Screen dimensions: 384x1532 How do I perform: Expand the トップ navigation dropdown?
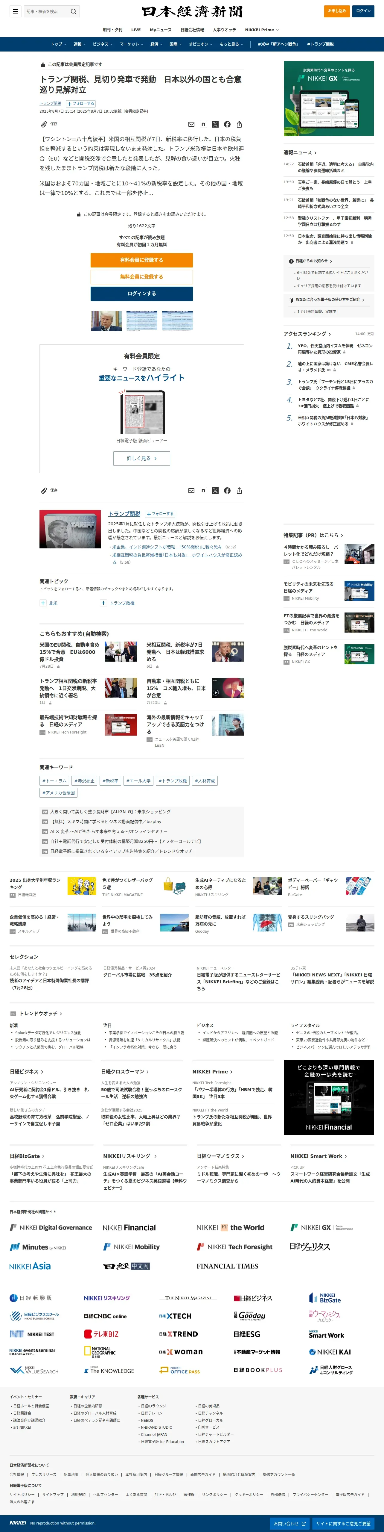(x=58, y=44)
